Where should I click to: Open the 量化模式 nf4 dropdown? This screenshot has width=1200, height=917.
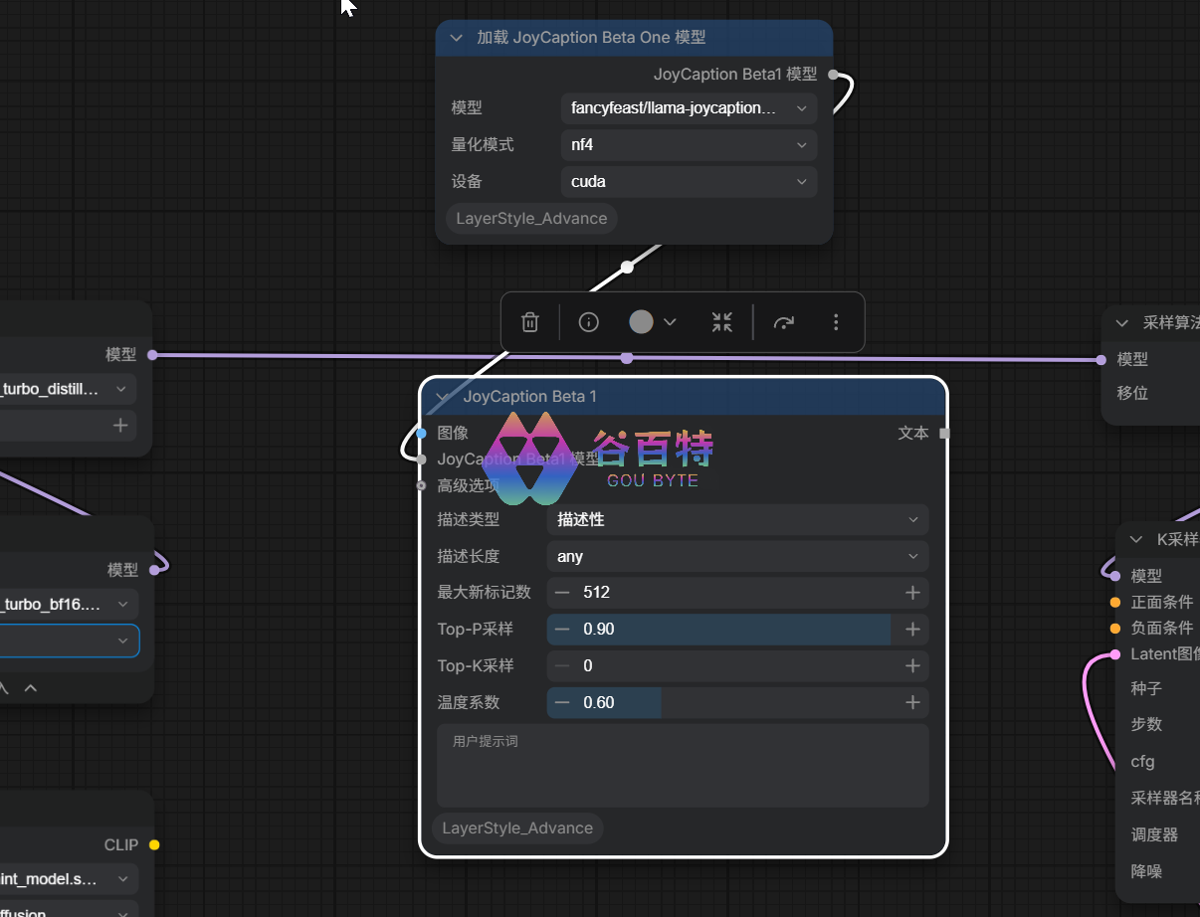coord(689,144)
